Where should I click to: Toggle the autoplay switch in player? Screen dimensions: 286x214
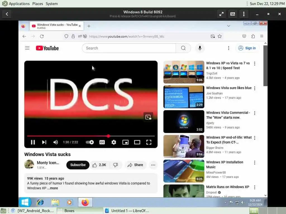coord(90,142)
